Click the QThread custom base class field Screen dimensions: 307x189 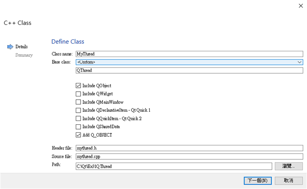(189, 71)
